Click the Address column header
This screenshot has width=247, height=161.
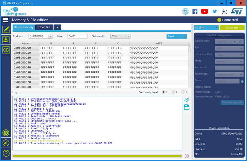26,43
